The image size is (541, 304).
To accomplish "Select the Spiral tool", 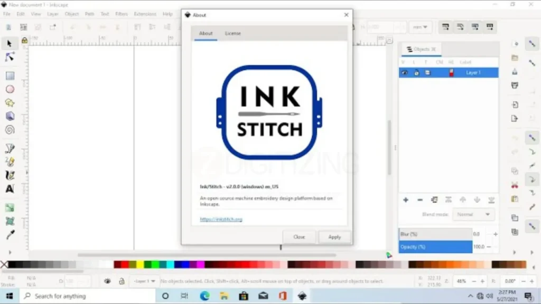I will coord(10,130).
